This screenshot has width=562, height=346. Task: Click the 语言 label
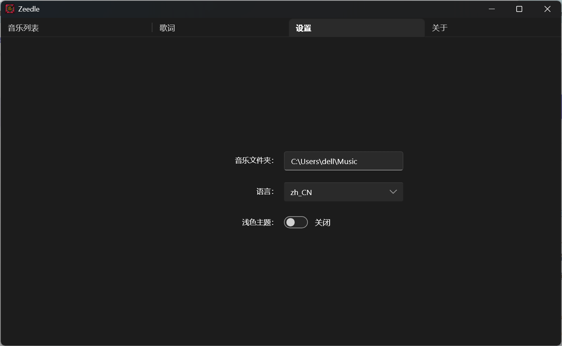[x=265, y=191]
